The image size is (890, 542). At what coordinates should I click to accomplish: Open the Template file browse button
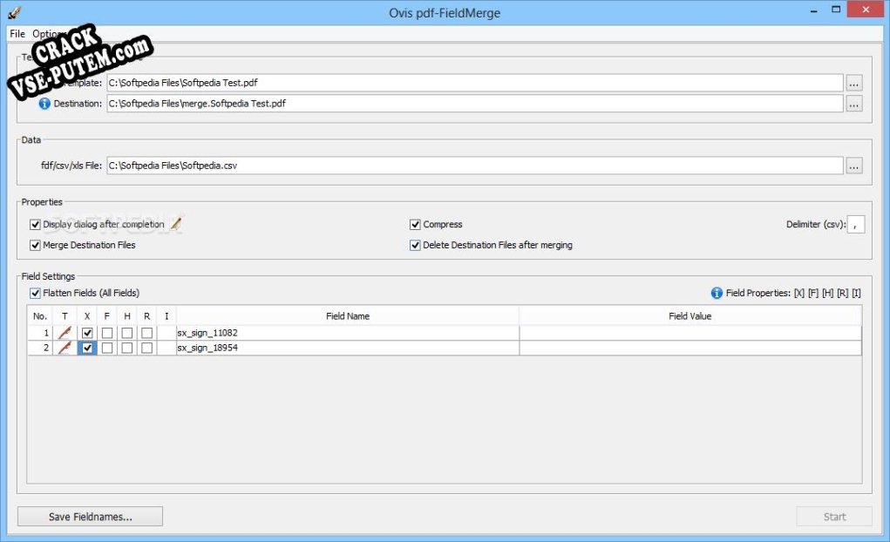point(854,82)
